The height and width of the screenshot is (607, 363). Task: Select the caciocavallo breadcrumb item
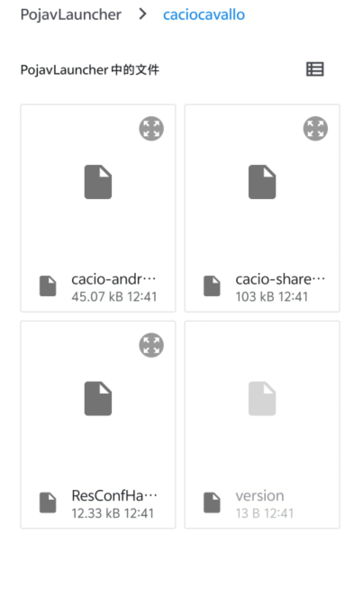tap(204, 14)
